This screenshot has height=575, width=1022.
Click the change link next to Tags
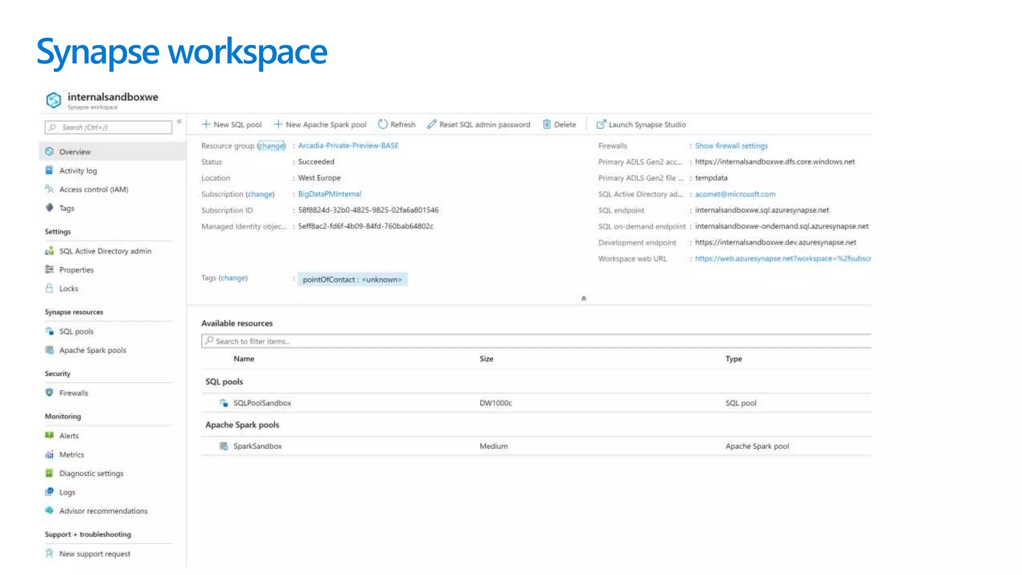(233, 278)
